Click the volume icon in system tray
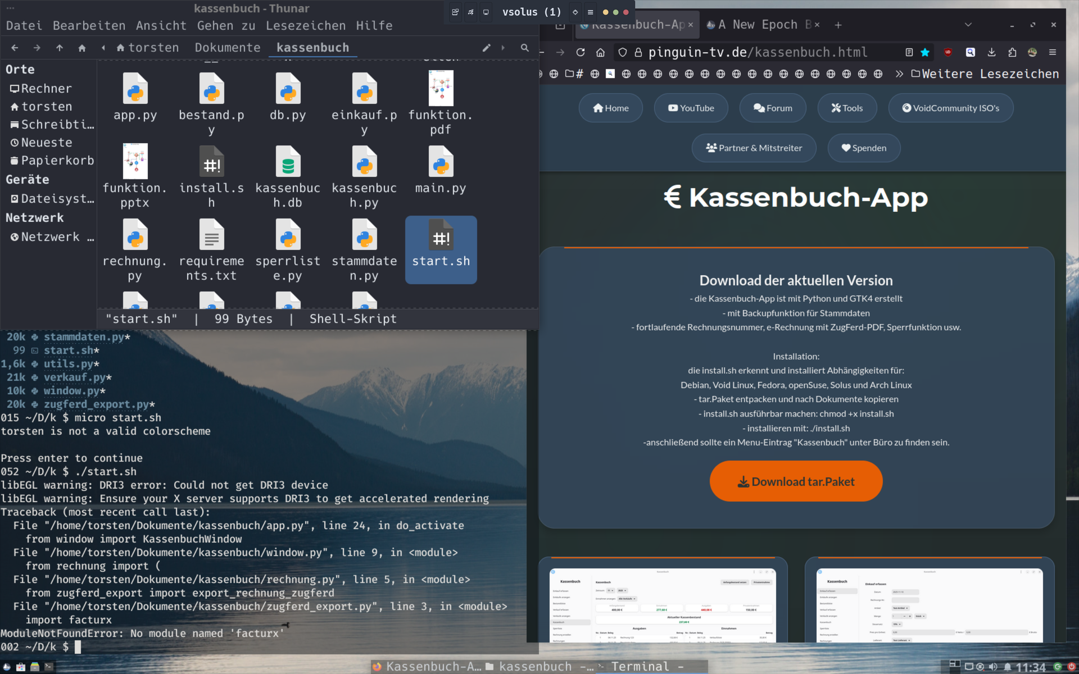Image resolution: width=1079 pixels, height=674 pixels. [993, 667]
